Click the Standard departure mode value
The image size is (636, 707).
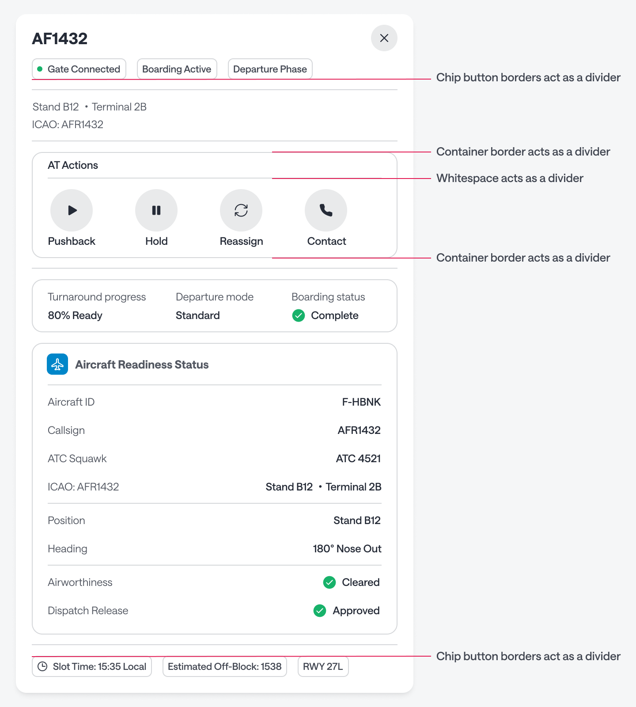click(197, 315)
